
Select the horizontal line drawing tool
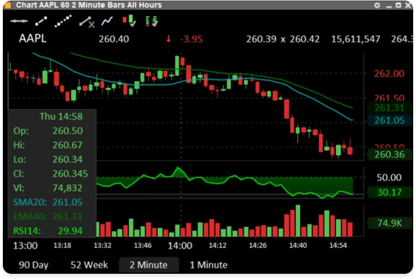[19, 21]
